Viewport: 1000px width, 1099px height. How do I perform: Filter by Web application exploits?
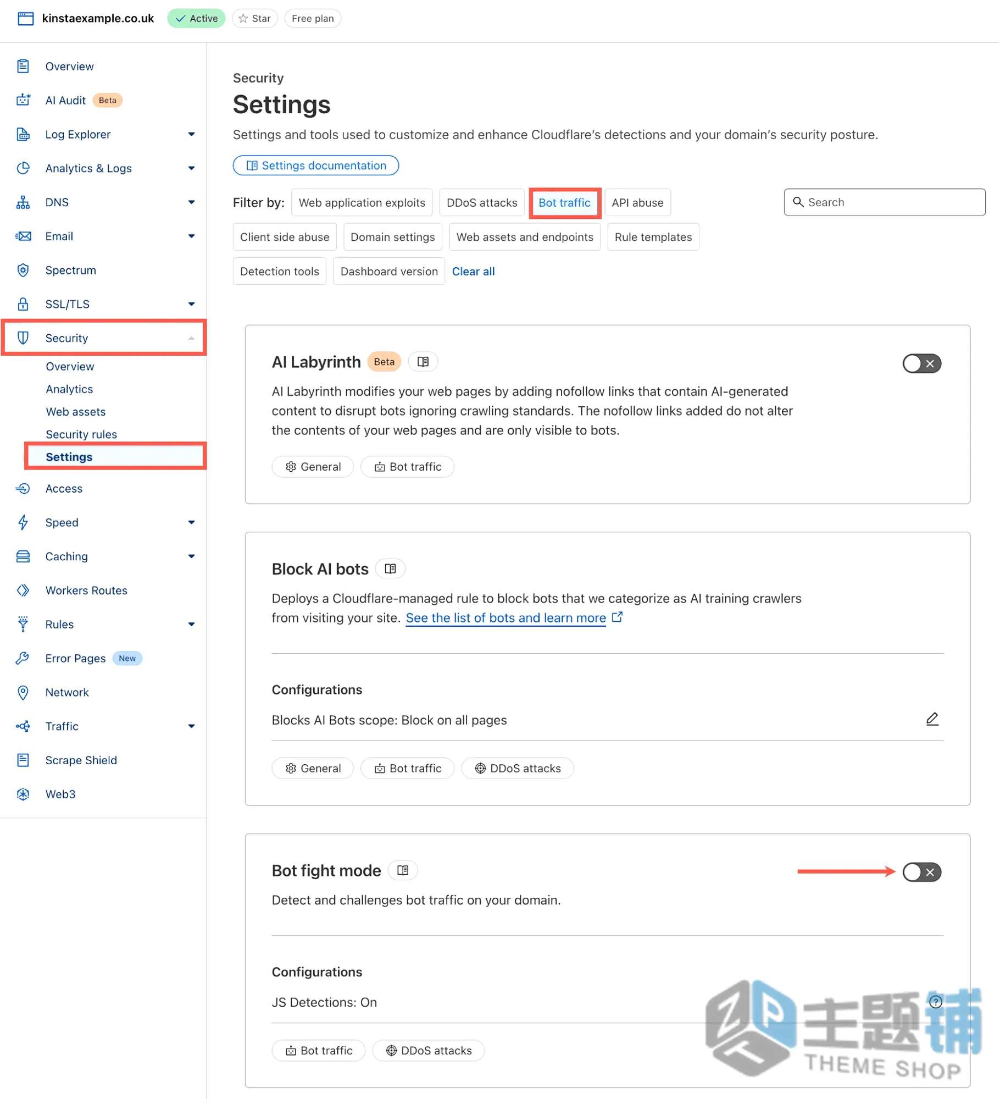362,203
